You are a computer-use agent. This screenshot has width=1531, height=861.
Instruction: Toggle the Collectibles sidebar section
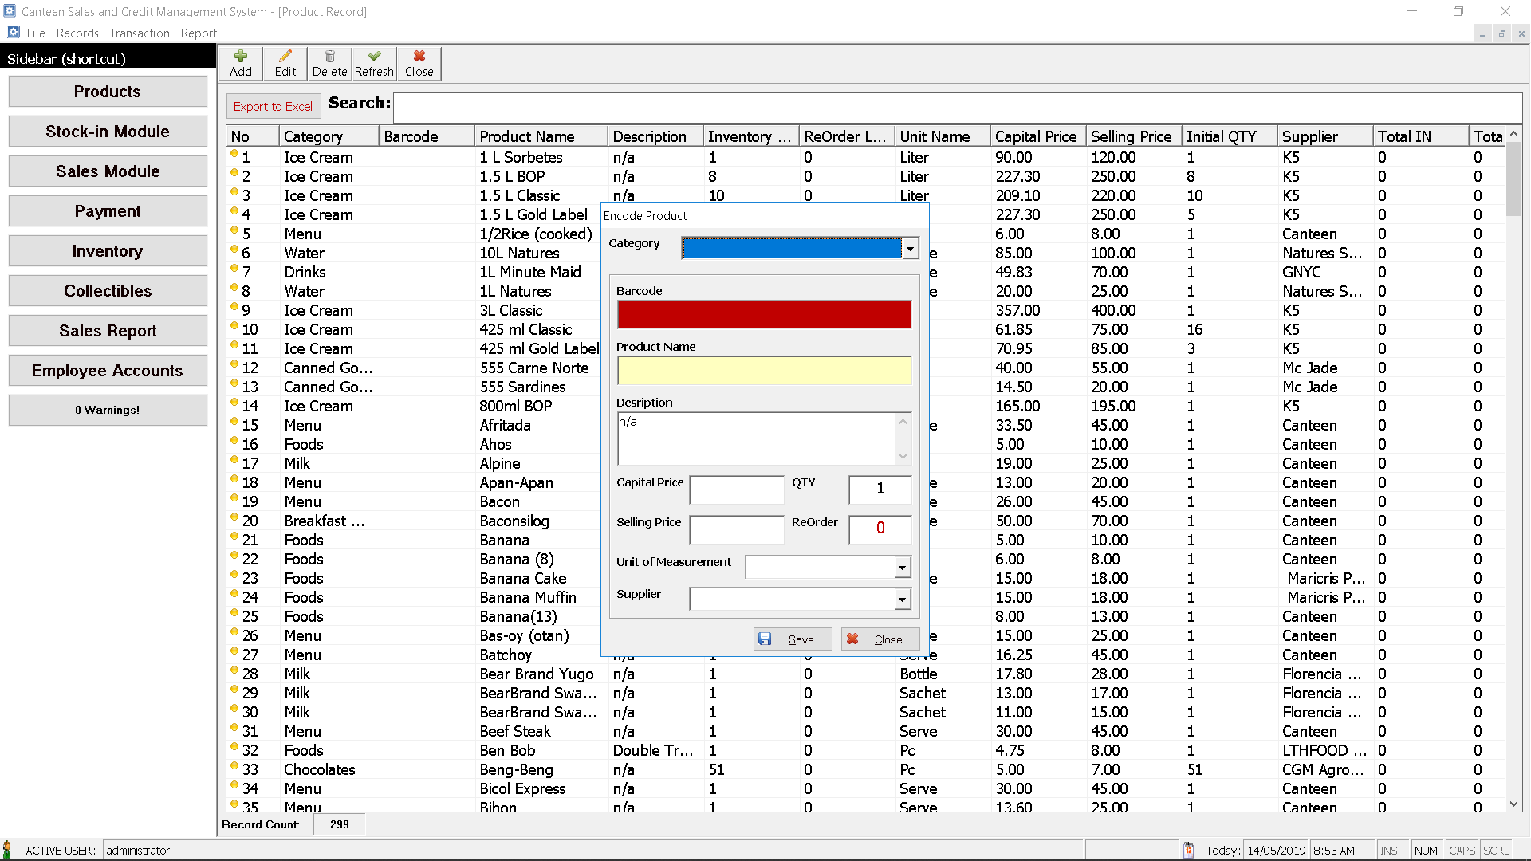108,290
